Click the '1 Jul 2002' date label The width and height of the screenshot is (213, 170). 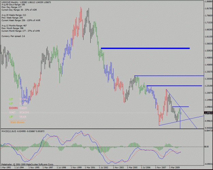(x=104, y=167)
